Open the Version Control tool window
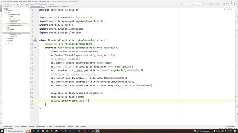Viewport: 238px width, 133px height. pos(8,126)
